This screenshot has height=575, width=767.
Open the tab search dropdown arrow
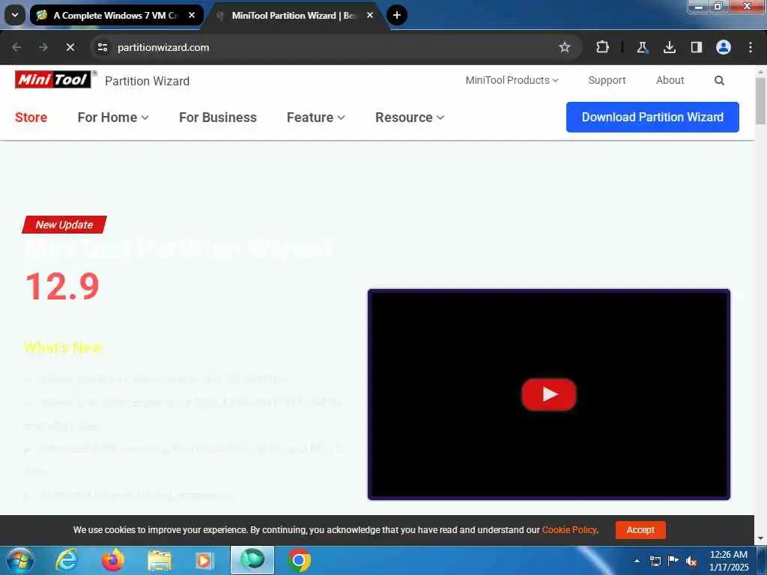(15, 15)
